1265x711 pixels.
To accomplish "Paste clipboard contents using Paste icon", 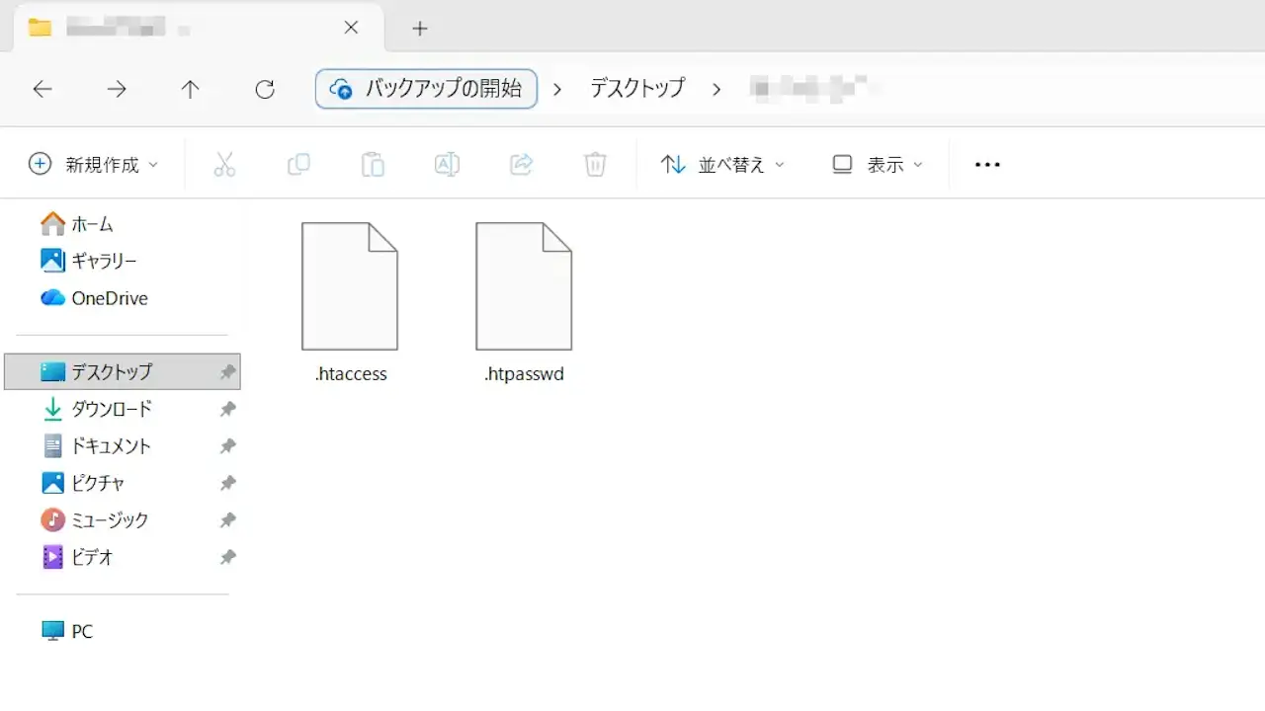I will point(373,164).
